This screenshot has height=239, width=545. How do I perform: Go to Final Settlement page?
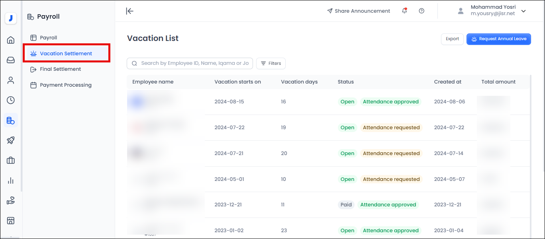click(60, 69)
